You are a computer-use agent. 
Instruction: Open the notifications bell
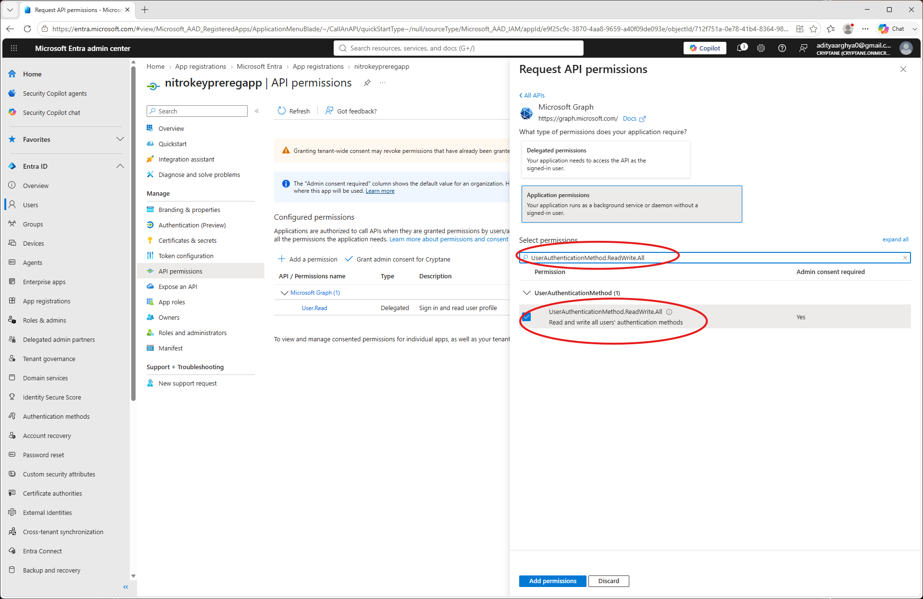click(x=742, y=48)
